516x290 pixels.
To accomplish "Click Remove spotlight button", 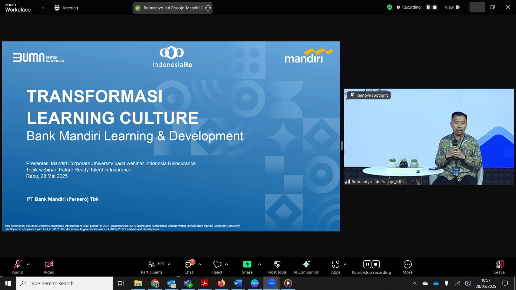I will 369,95.
